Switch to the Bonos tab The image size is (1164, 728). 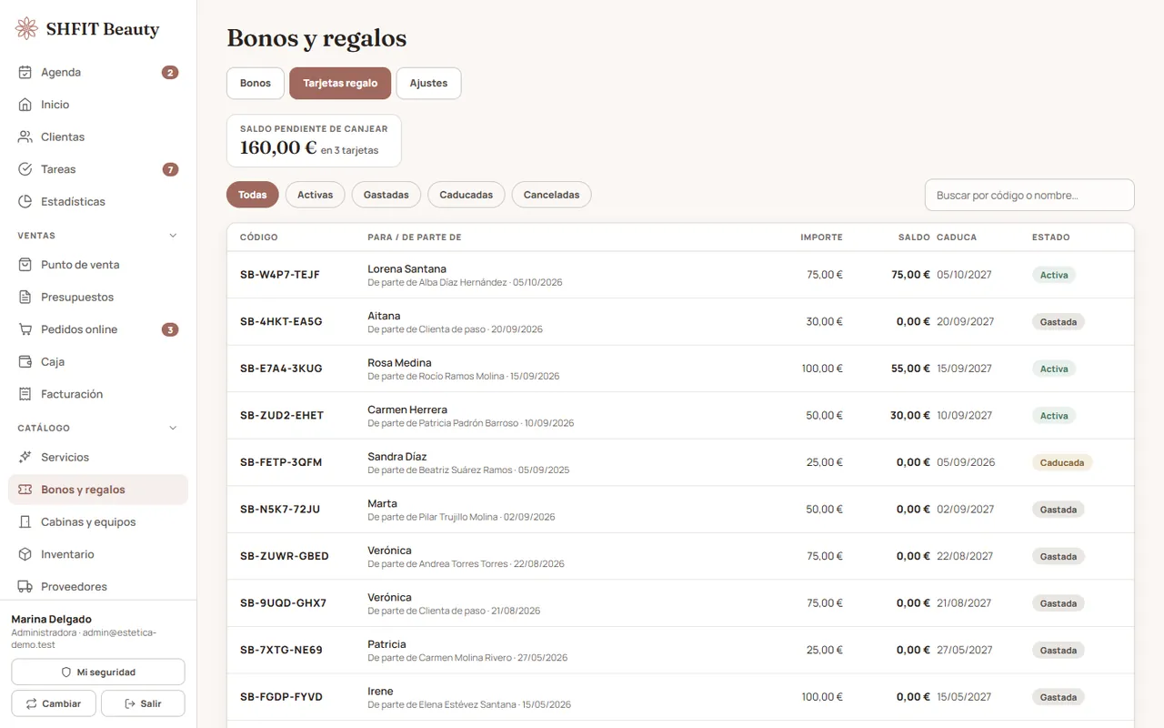[x=256, y=84]
